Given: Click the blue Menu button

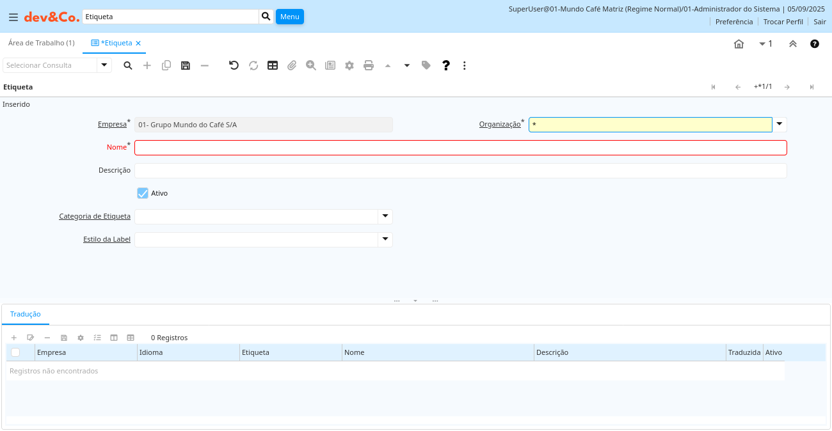Looking at the screenshot, I should [289, 17].
